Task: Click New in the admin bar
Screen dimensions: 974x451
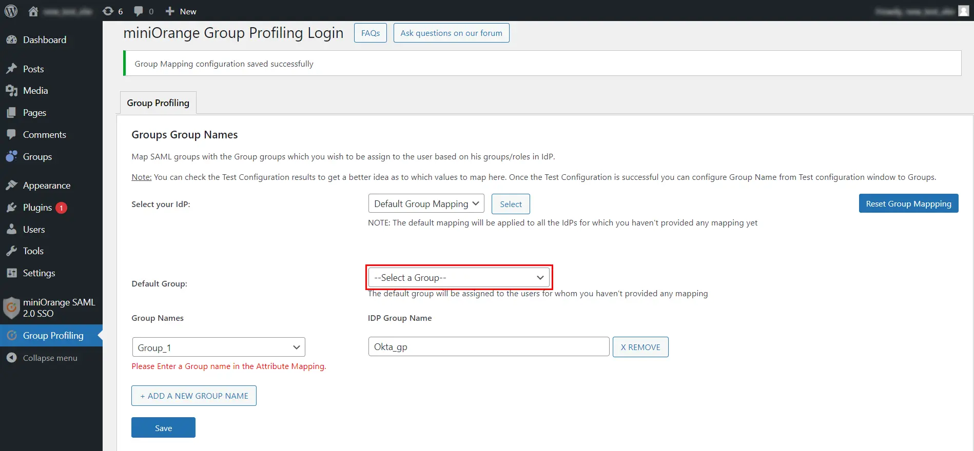Action: click(188, 11)
